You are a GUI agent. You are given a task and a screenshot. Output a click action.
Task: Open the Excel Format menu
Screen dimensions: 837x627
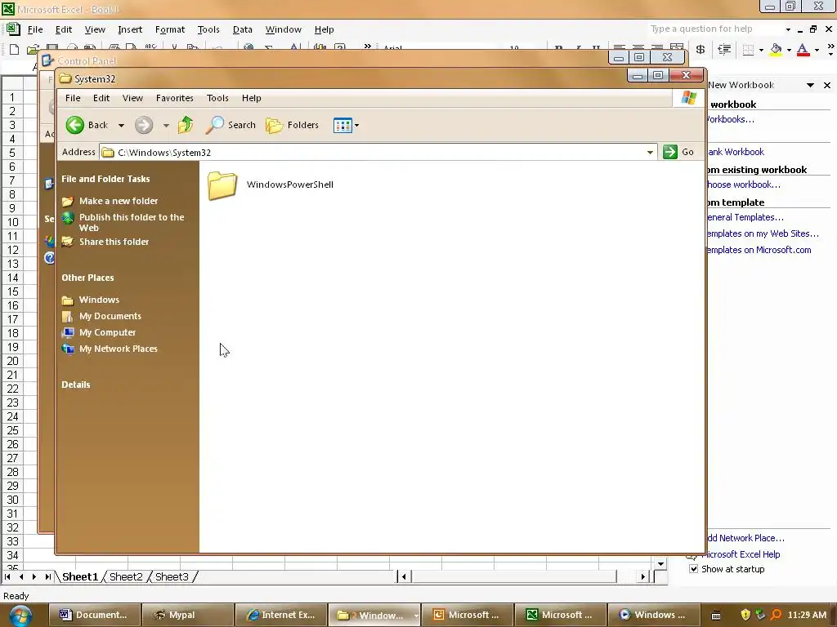click(x=170, y=29)
